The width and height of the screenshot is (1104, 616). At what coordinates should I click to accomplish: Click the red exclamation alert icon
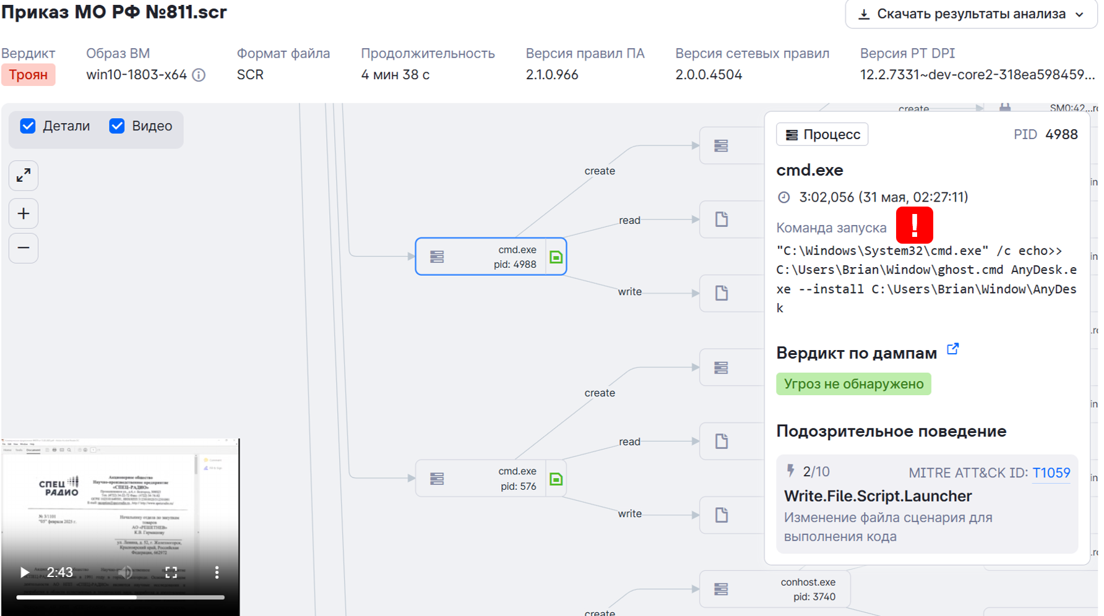coord(914,225)
